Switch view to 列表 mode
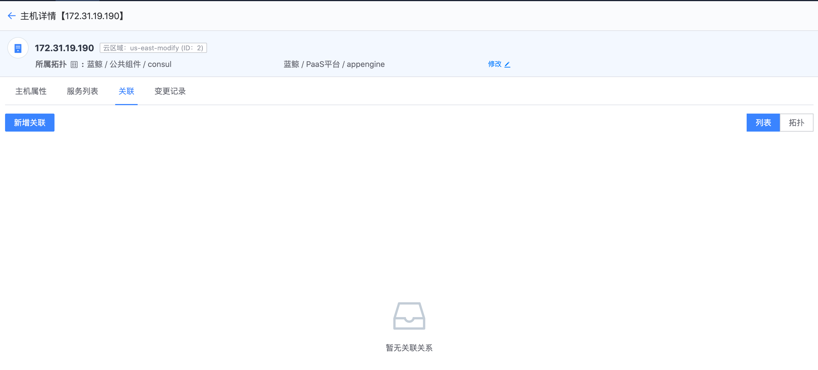 (763, 123)
